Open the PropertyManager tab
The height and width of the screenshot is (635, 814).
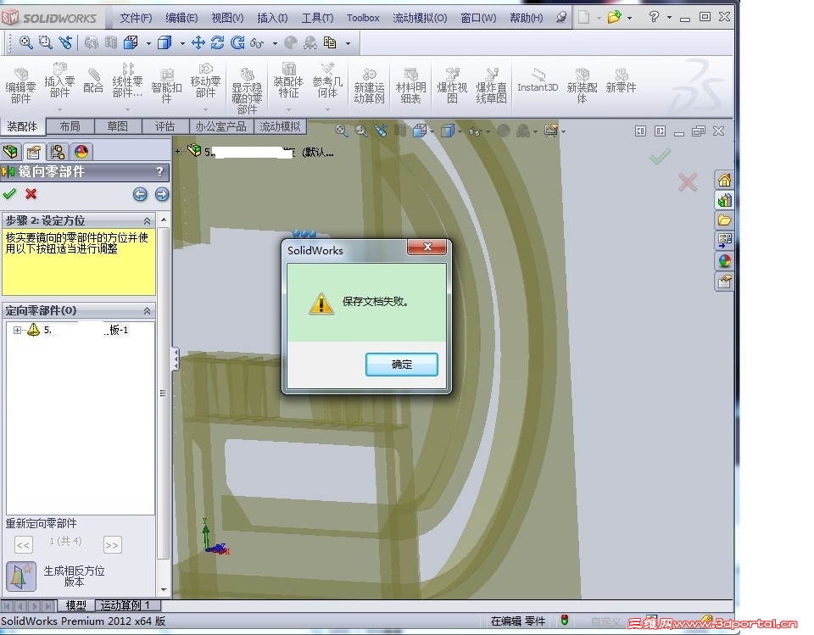[34, 152]
